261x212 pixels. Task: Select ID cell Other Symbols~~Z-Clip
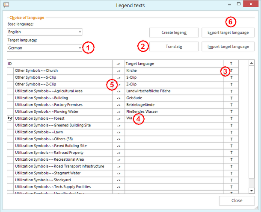tap(63, 85)
